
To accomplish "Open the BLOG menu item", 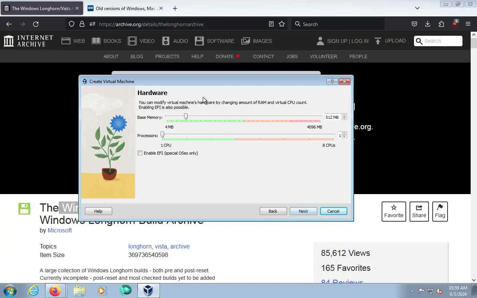I will [x=137, y=57].
